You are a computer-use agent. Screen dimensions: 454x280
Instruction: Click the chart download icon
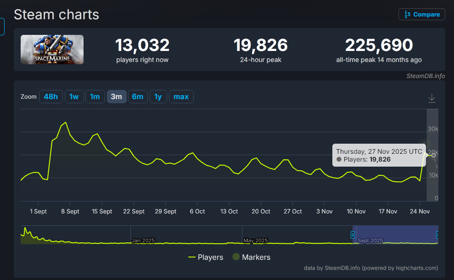tap(432, 98)
